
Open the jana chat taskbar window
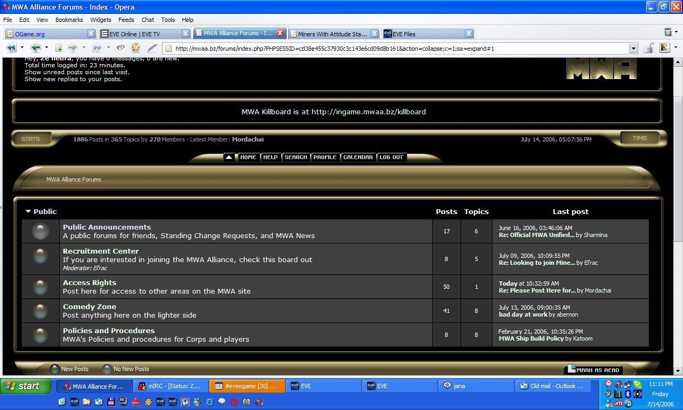click(x=476, y=386)
